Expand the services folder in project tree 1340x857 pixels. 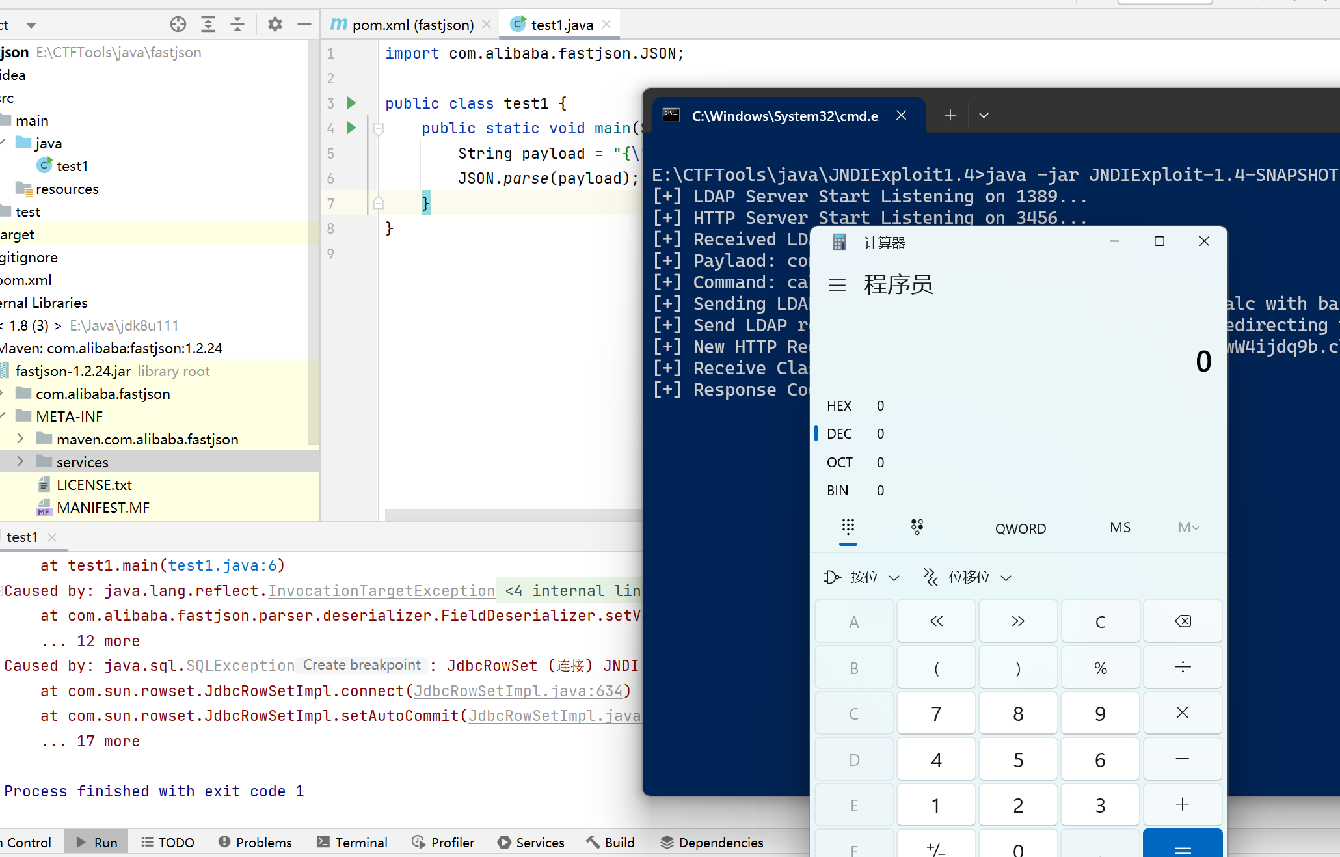point(20,461)
